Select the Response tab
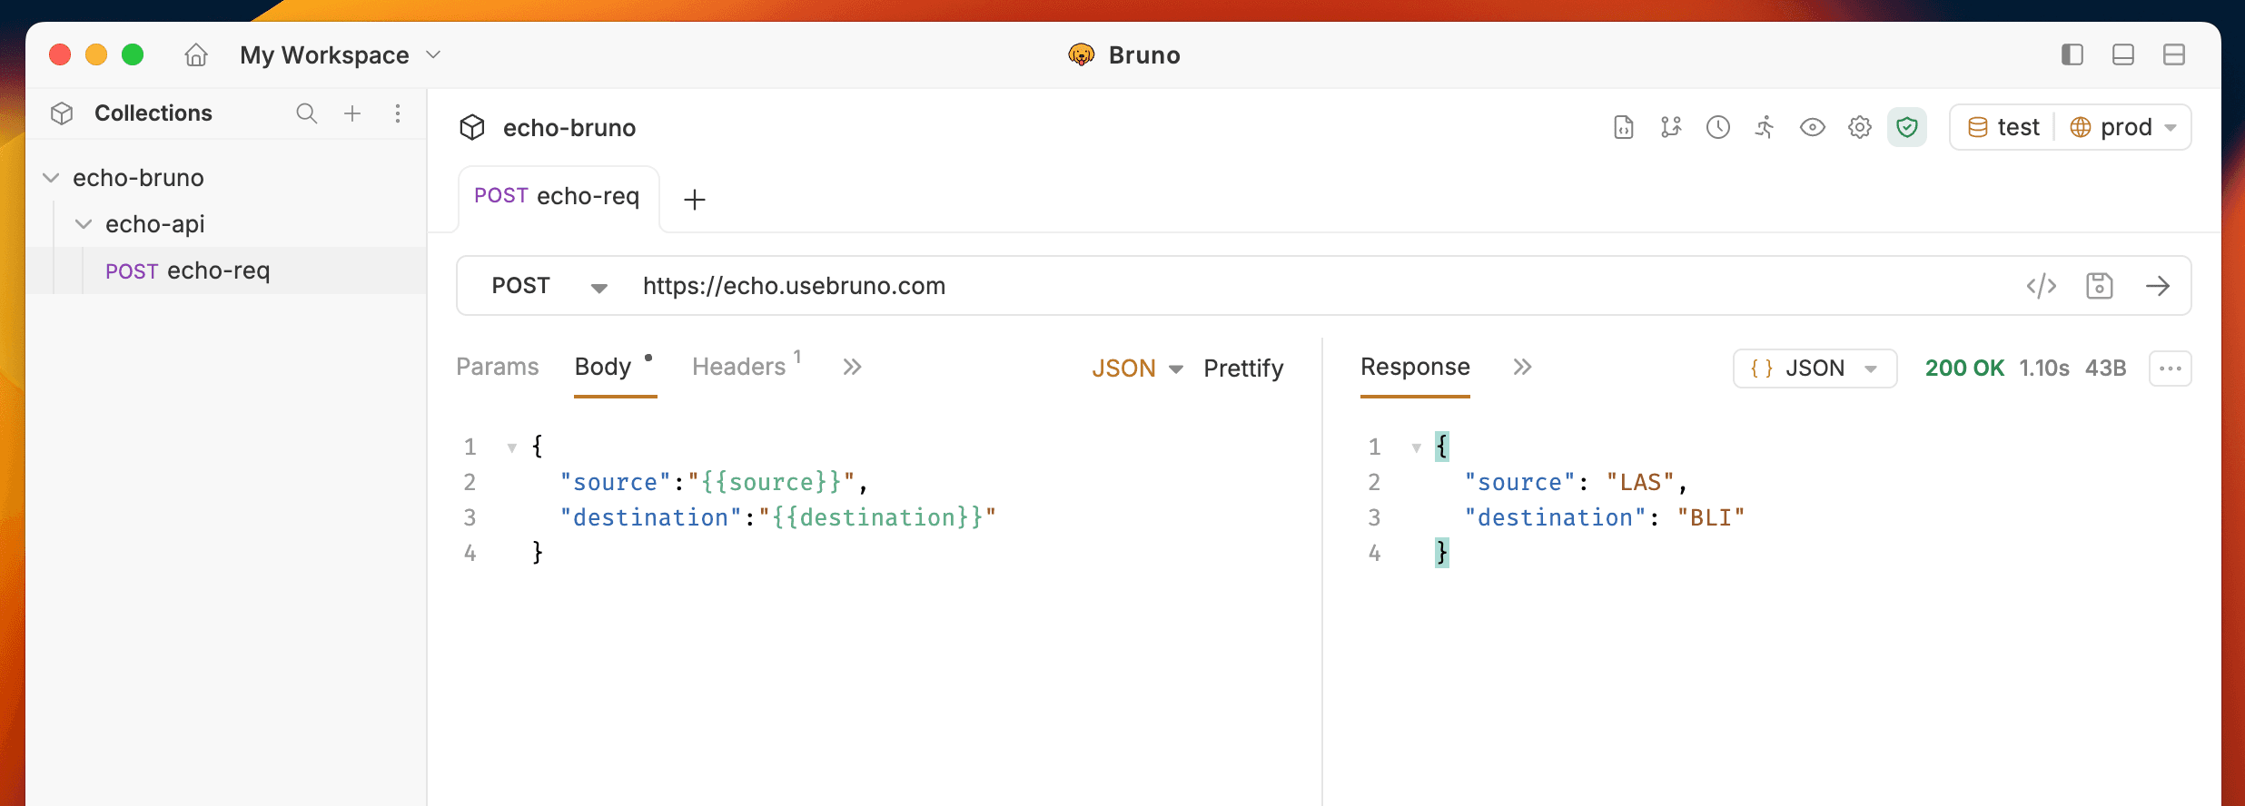Image resolution: width=2245 pixels, height=806 pixels. pyautogui.click(x=1415, y=367)
